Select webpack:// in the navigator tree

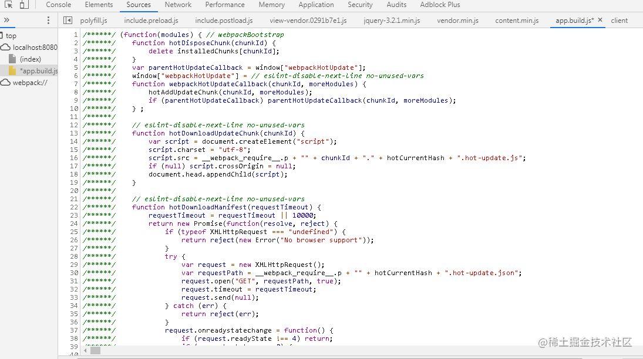pyautogui.click(x=30, y=83)
